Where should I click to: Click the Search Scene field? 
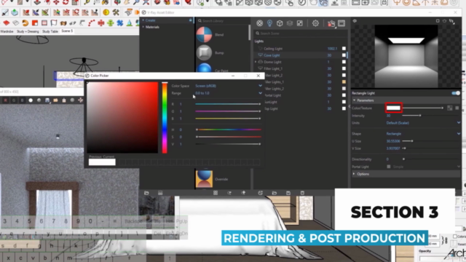click(x=300, y=33)
